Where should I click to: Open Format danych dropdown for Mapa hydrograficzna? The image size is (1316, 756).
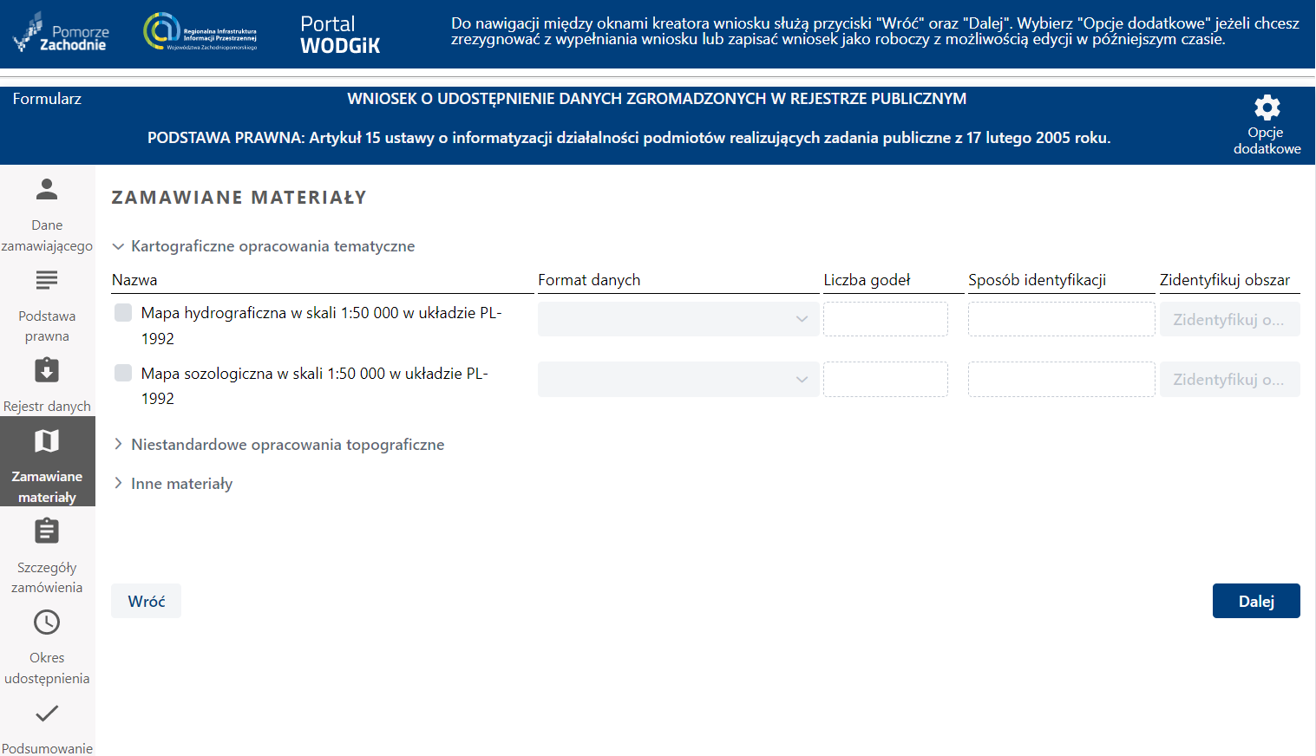pos(678,319)
